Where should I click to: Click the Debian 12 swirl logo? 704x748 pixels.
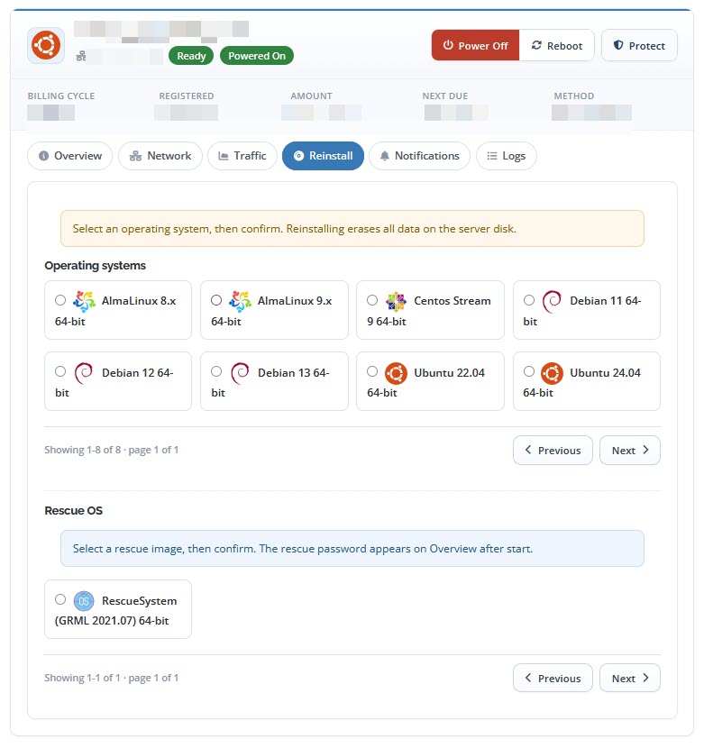[84, 373]
